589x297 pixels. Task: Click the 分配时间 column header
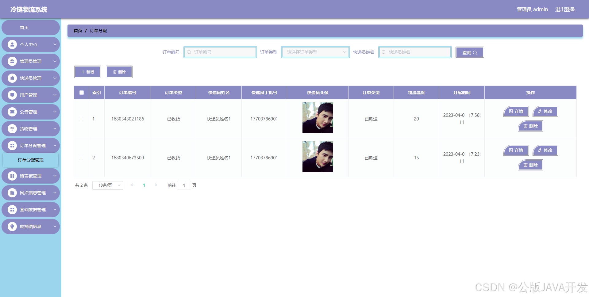[462, 93]
